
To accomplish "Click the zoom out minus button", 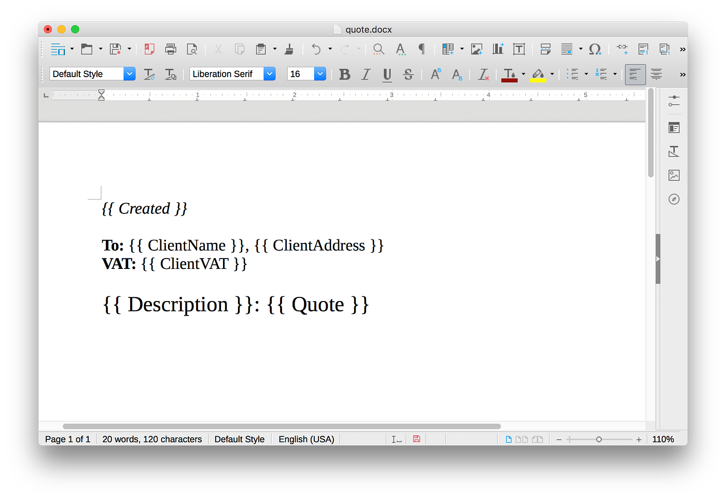I will [x=559, y=439].
